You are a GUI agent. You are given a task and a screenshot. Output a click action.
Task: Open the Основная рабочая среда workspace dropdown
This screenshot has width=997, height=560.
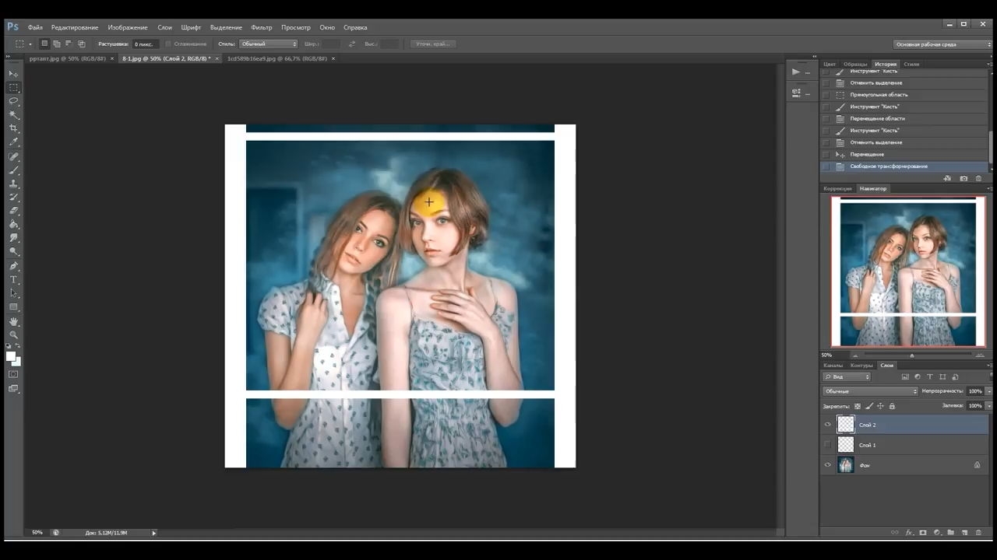(x=942, y=44)
